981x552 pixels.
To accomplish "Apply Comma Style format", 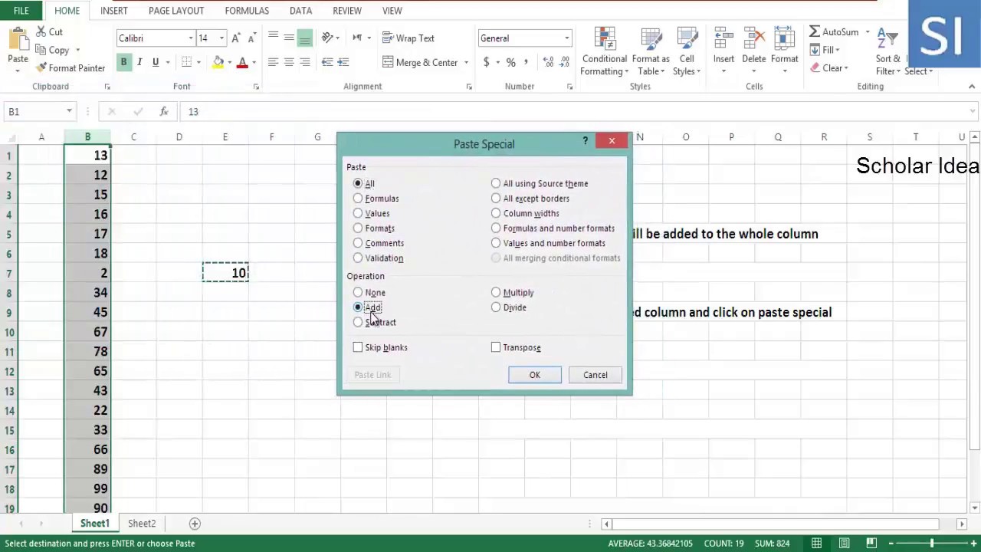I will point(527,62).
